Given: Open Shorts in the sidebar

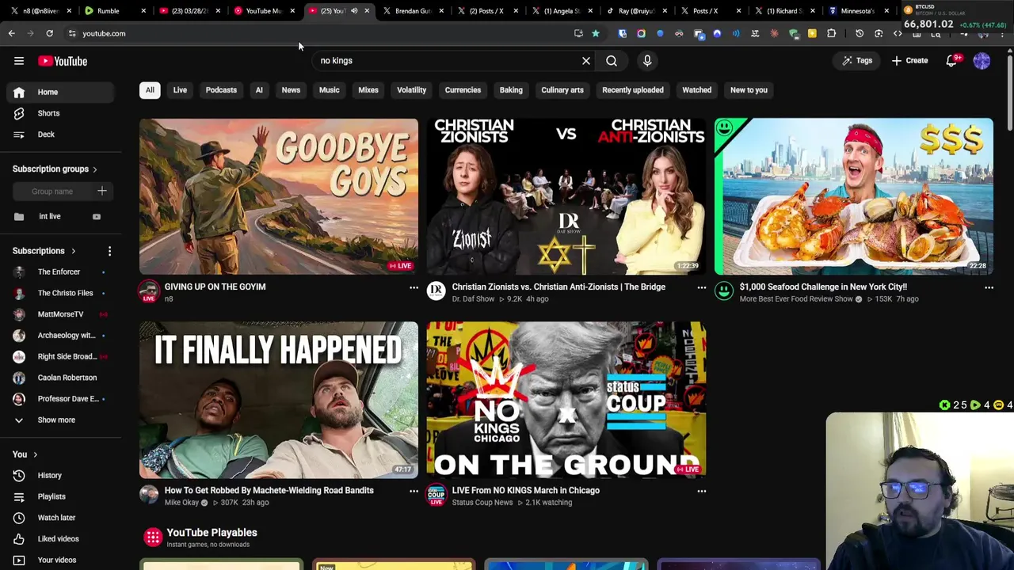Looking at the screenshot, I should (x=60, y=113).
